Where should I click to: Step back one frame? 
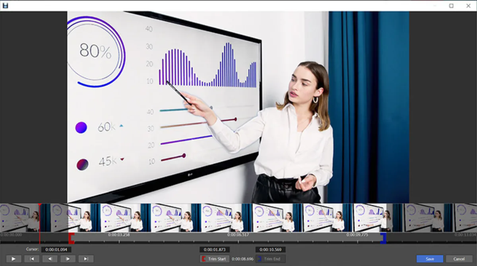[50, 259]
